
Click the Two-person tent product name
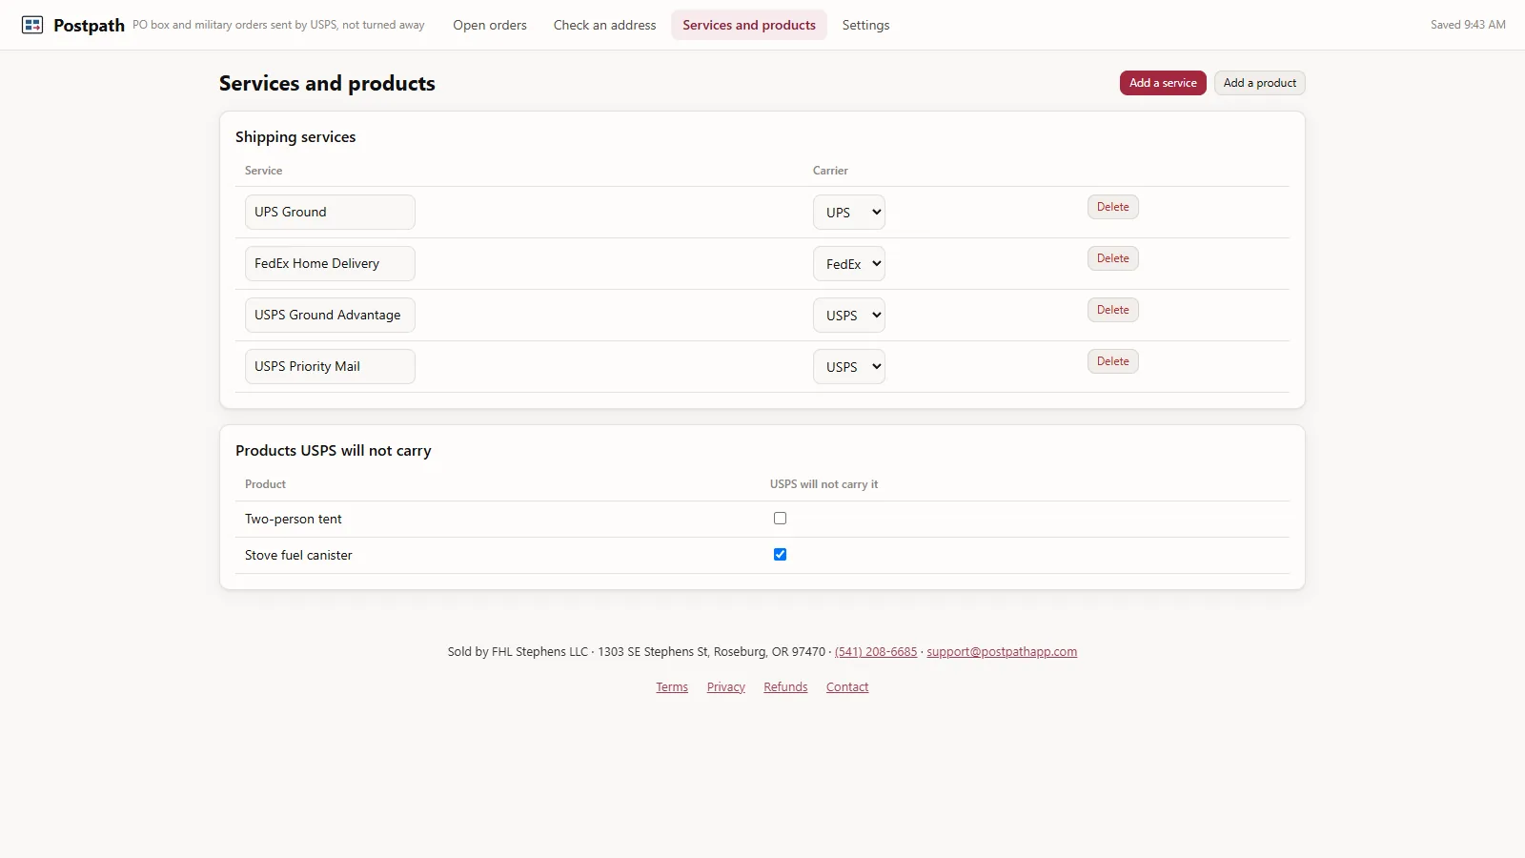[294, 520]
